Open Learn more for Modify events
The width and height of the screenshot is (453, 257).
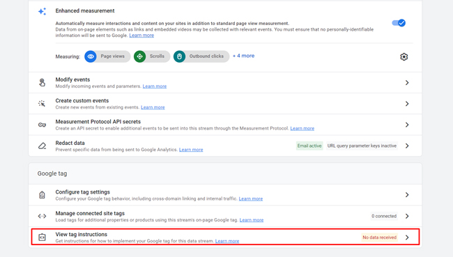click(x=155, y=86)
